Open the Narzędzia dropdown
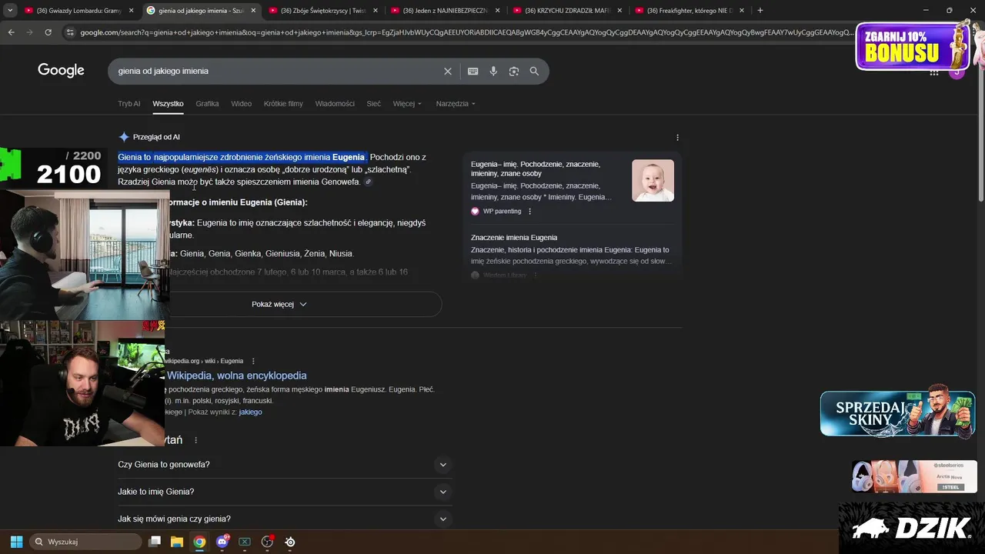985x554 pixels. coord(456,103)
